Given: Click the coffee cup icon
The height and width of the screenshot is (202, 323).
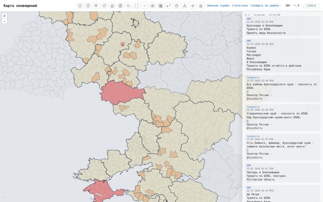Looking at the screenshot, I should [x=201, y=6].
